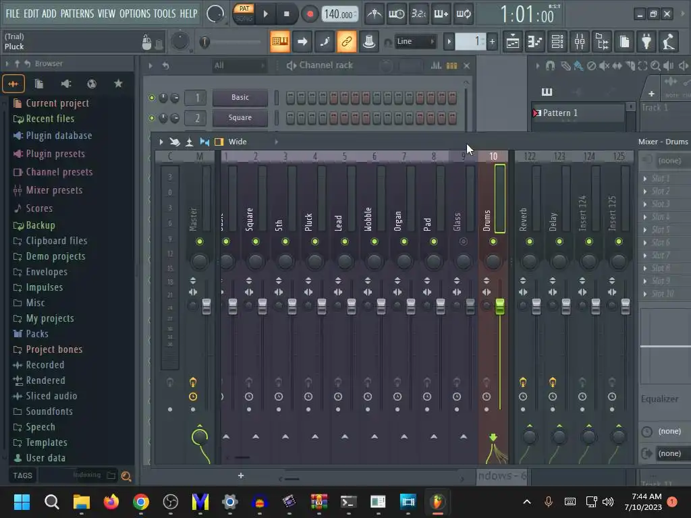Toggle mute LED on Master mixer track
The image size is (691, 518).
[x=200, y=241]
